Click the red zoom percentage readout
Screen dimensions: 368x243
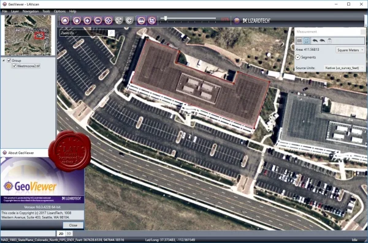(x=225, y=19)
